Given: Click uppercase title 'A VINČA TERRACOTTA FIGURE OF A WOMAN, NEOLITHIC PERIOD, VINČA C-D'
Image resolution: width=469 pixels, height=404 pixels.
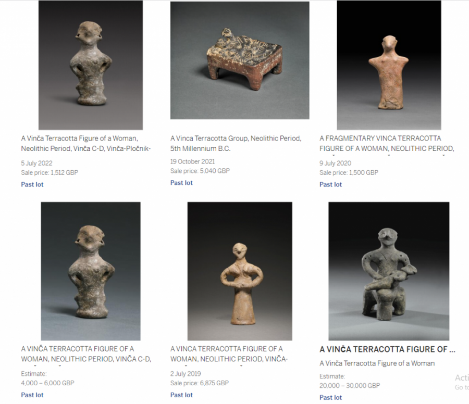Looking at the screenshot, I should 86,354.
